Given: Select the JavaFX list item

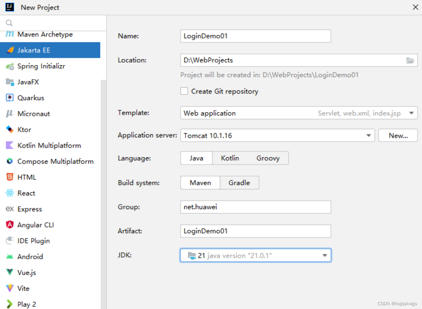Looking at the screenshot, I should [x=50, y=82].
